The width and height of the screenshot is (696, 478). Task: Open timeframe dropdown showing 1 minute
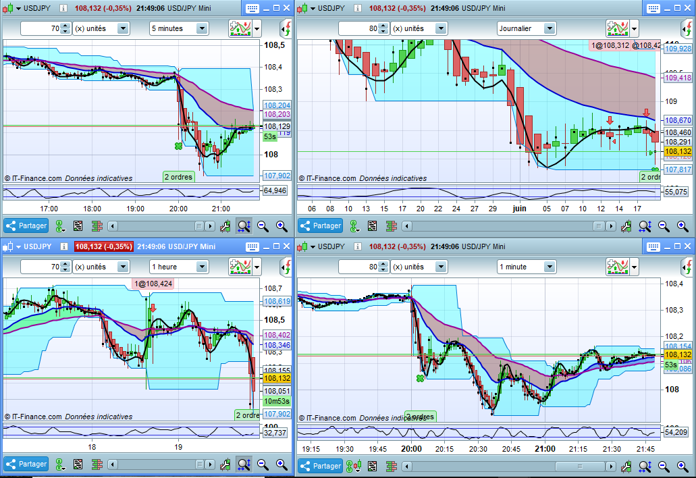pos(527,267)
